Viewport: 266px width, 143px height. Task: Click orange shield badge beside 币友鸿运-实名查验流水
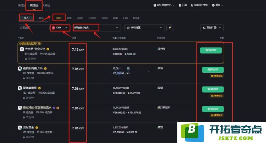(x=58, y=108)
